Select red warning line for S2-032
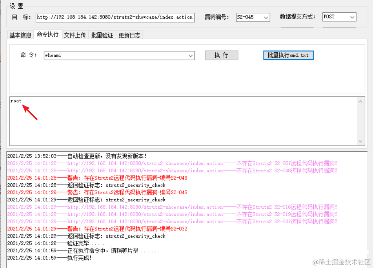373x268 pixels. coord(97,229)
